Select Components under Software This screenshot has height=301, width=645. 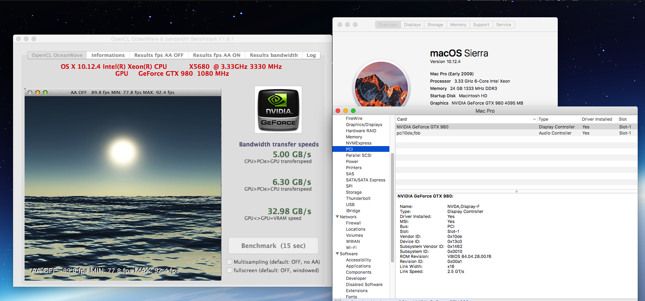pyautogui.click(x=359, y=272)
